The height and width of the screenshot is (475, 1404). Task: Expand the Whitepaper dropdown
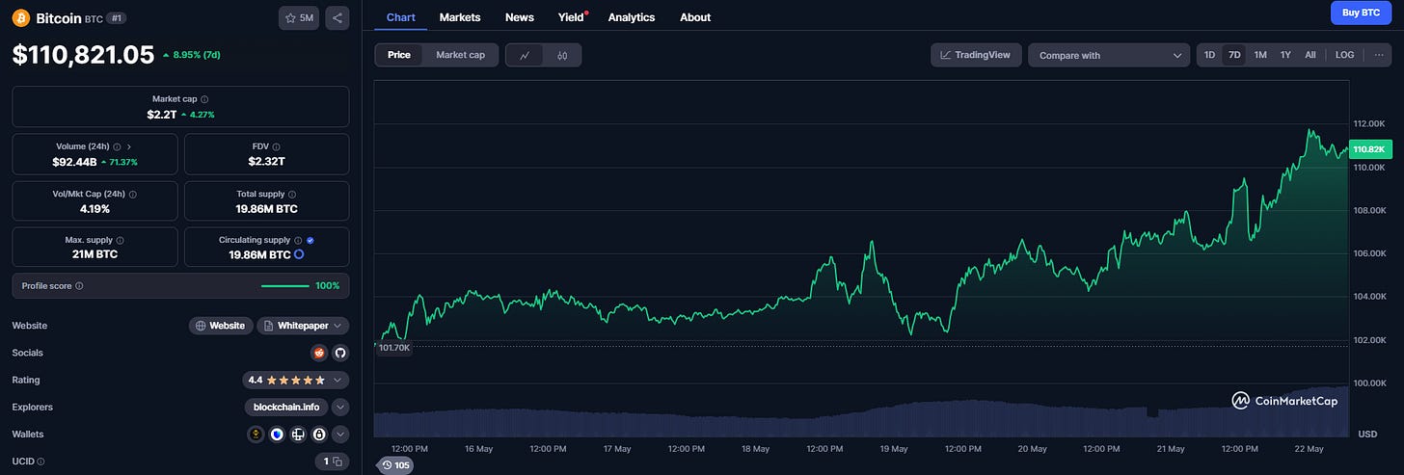[305, 326]
